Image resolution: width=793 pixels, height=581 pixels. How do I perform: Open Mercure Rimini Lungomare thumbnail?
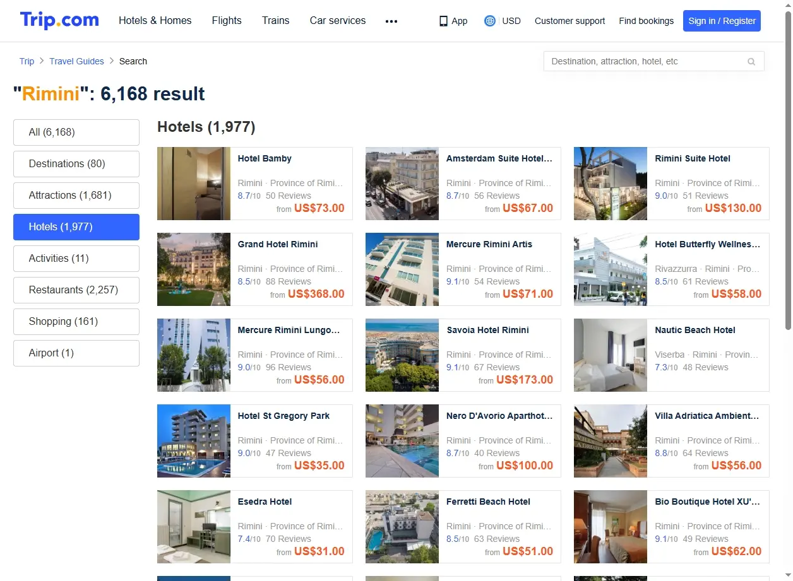194,355
